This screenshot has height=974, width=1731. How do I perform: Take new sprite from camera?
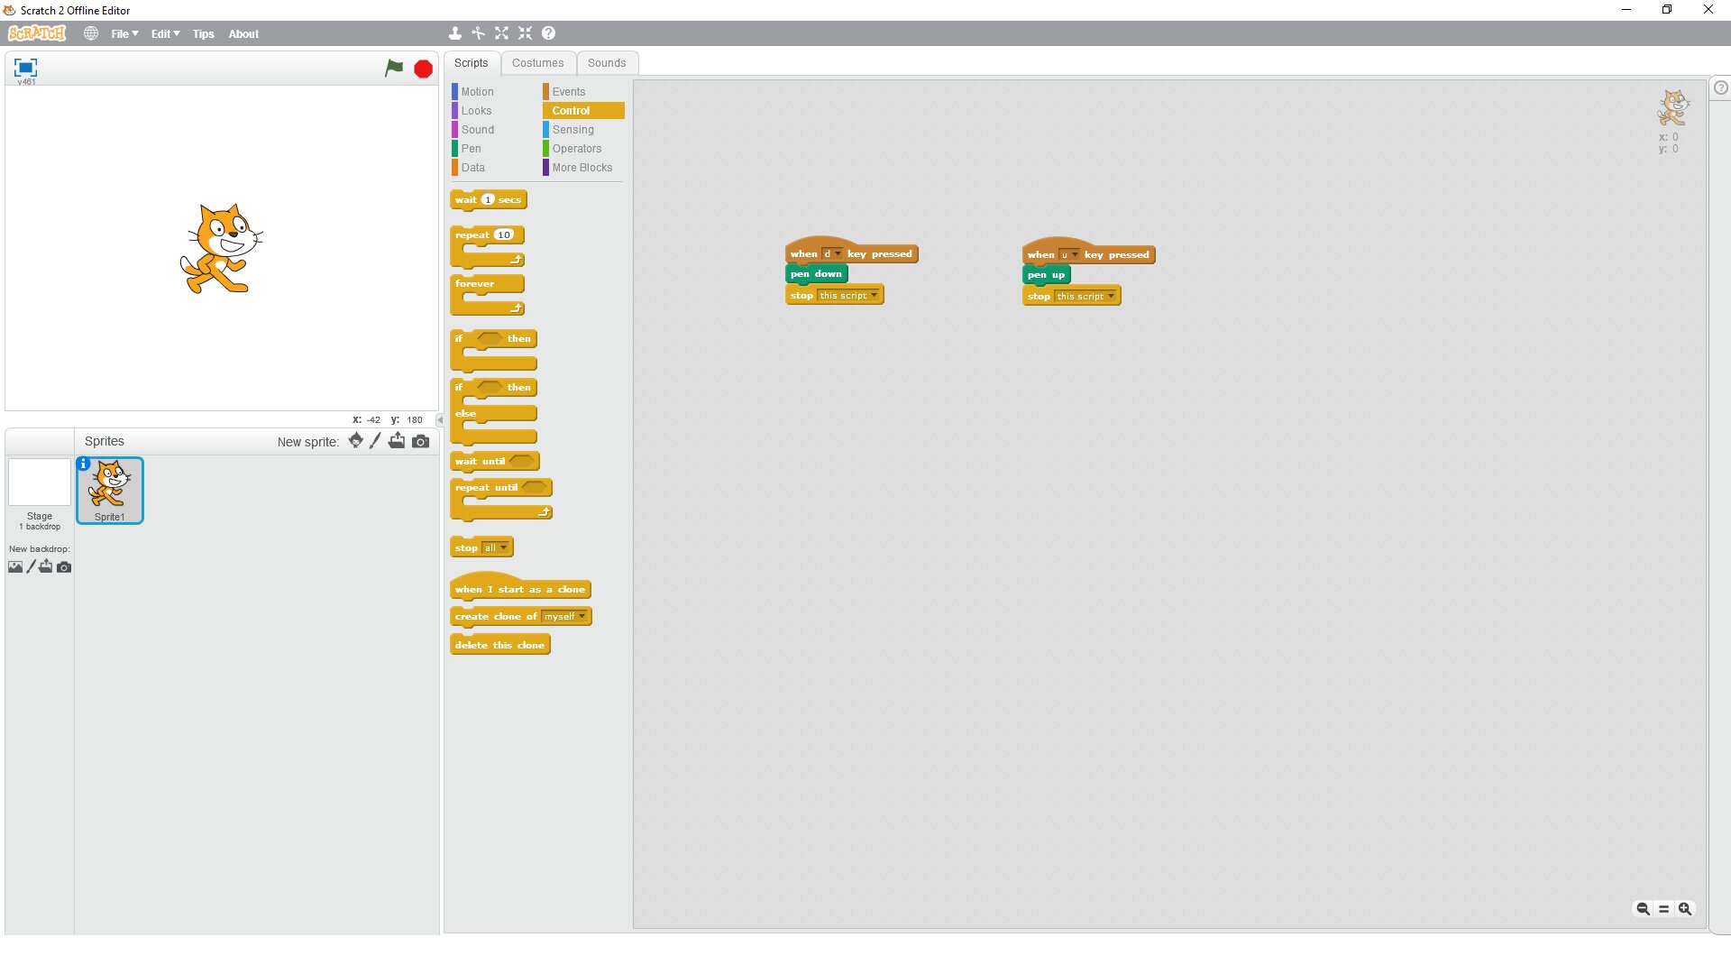[x=421, y=441]
